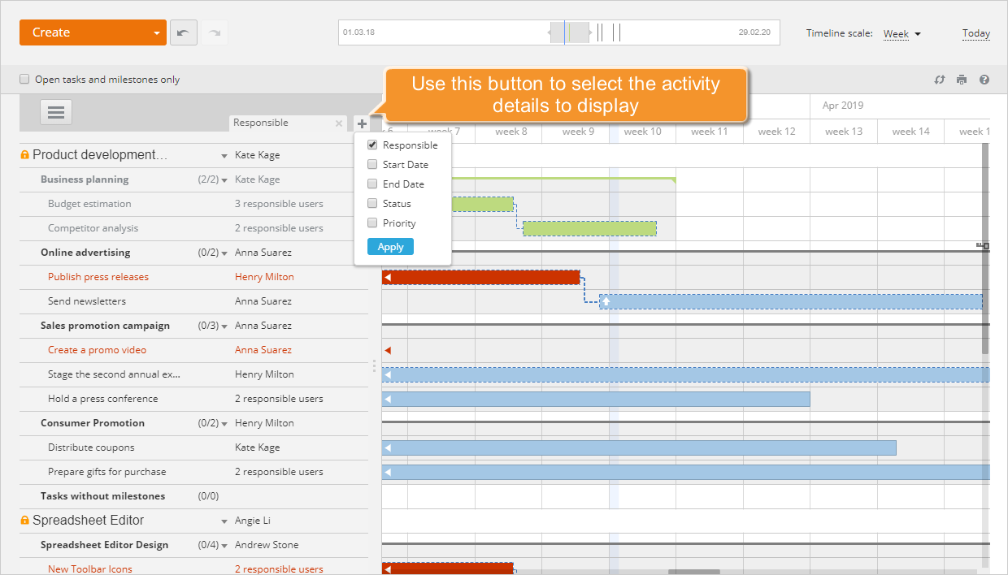Image resolution: width=1008 pixels, height=575 pixels.
Task: Click the help question mark icon
Action: point(984,80)
